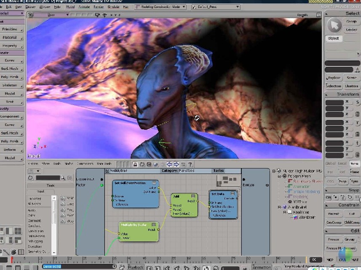Open the ICE tree Compounds menu

click(85, 164)
